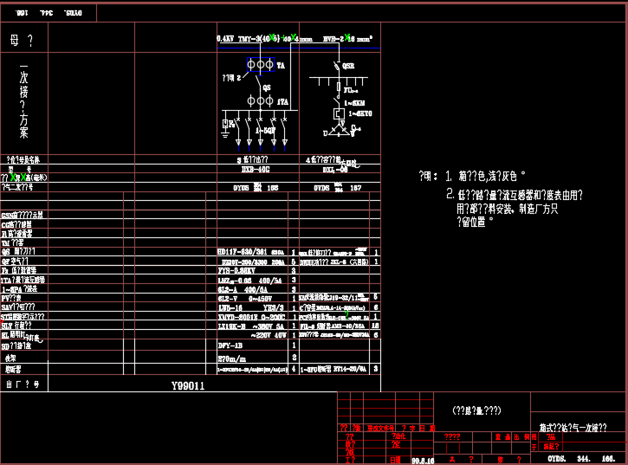Click the QSR switch label
628x465 pixels.
click(348, 66)
